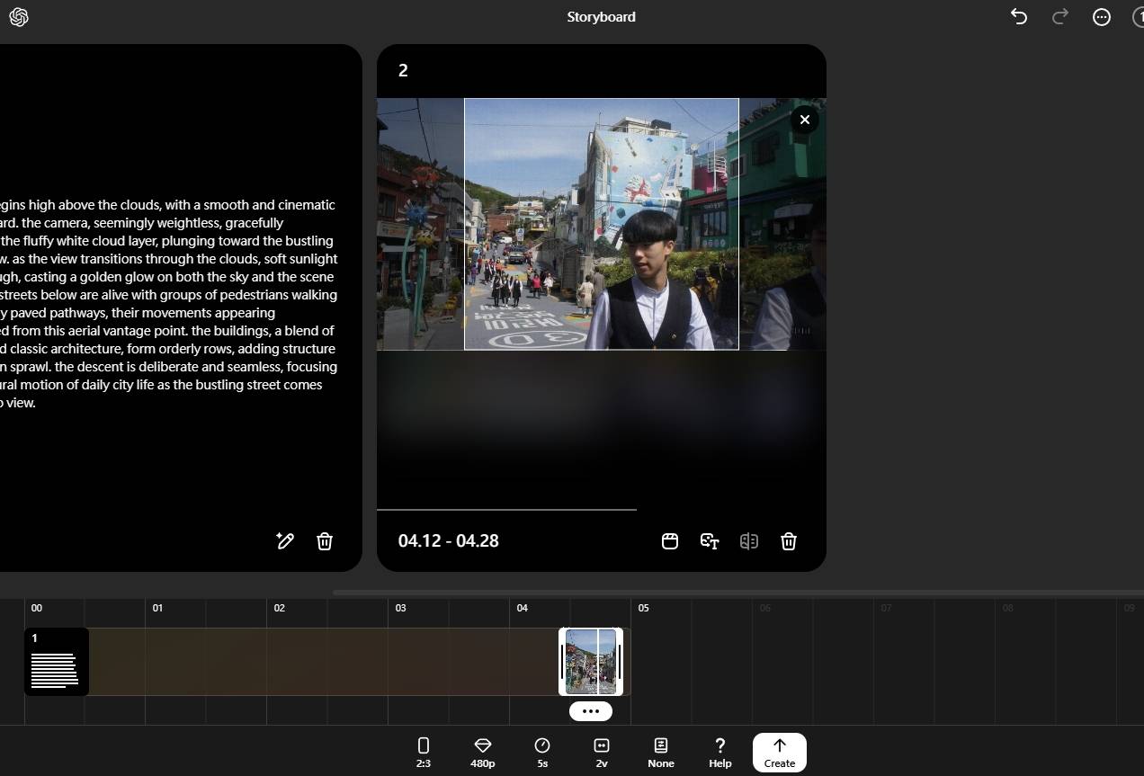
Task: Click the Storyboard title
Action: [601, 16]
